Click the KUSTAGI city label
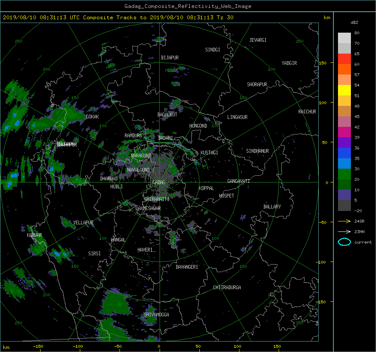Viewport: 376px width, 352px height. coord(209,153)
